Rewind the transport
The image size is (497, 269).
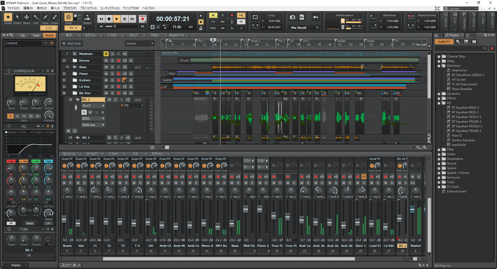pyautogui.click(x=101, y=19)
